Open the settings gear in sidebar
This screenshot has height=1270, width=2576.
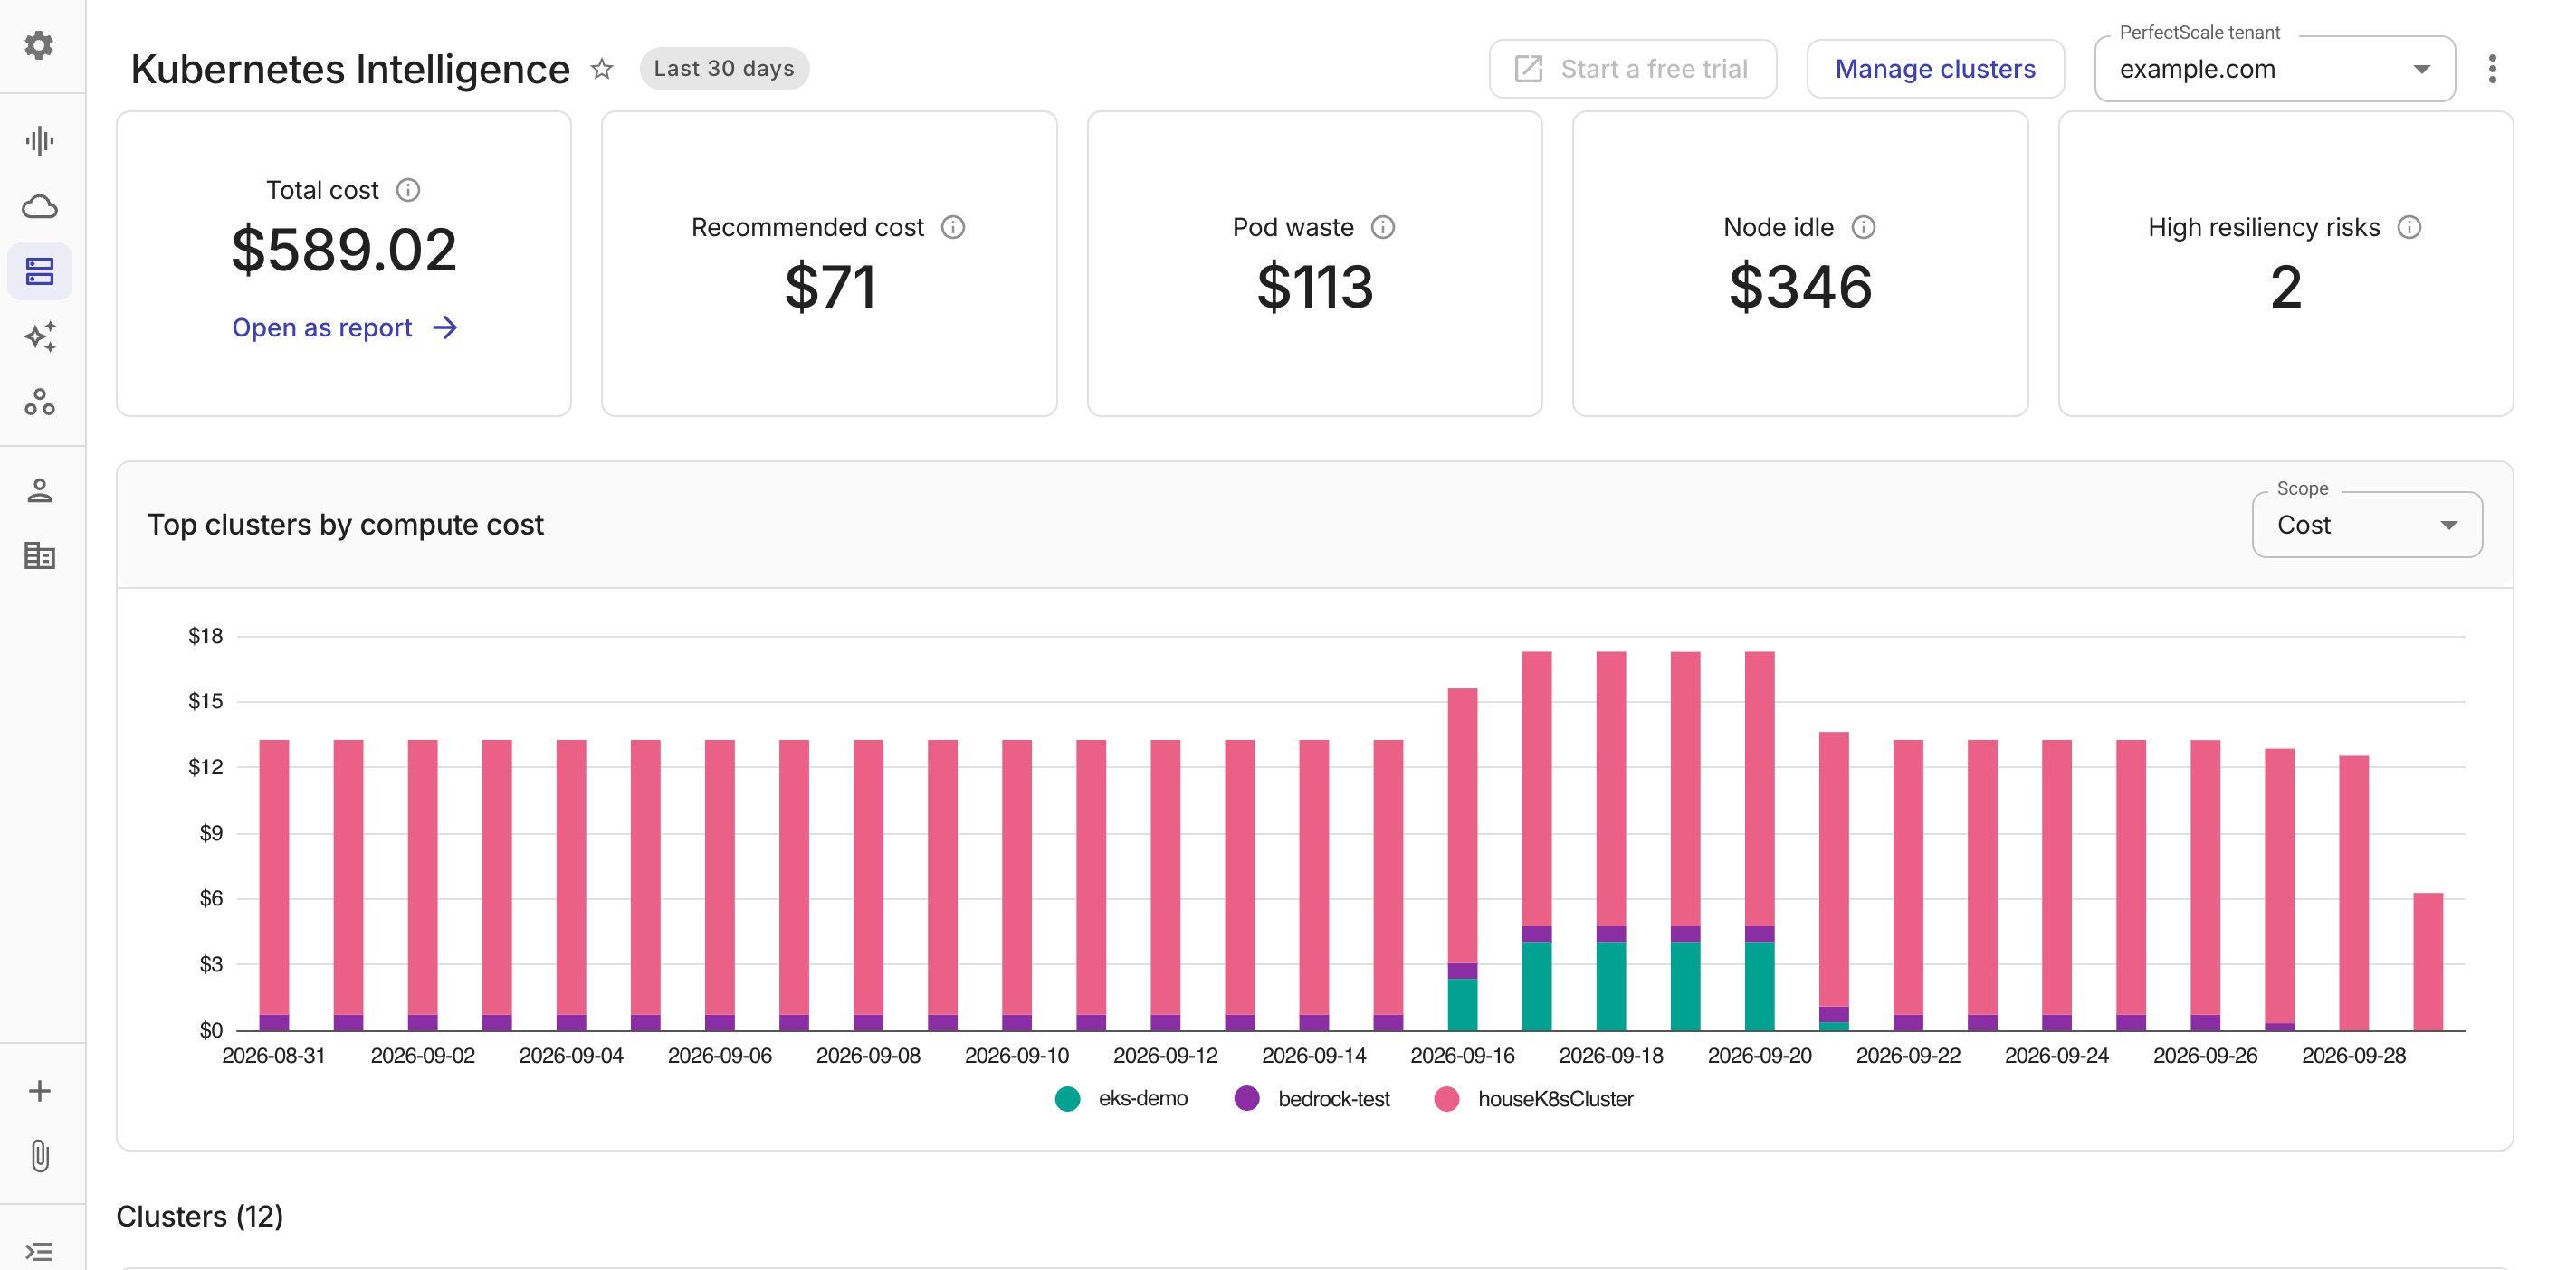click(39, 45)
